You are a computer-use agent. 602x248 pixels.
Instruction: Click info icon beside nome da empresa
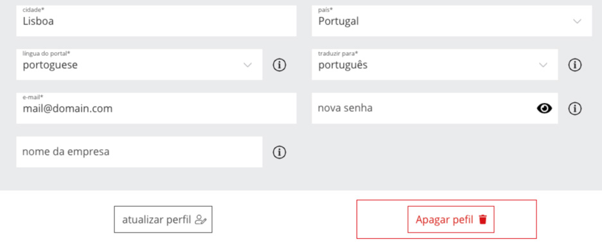coord(279,152)
